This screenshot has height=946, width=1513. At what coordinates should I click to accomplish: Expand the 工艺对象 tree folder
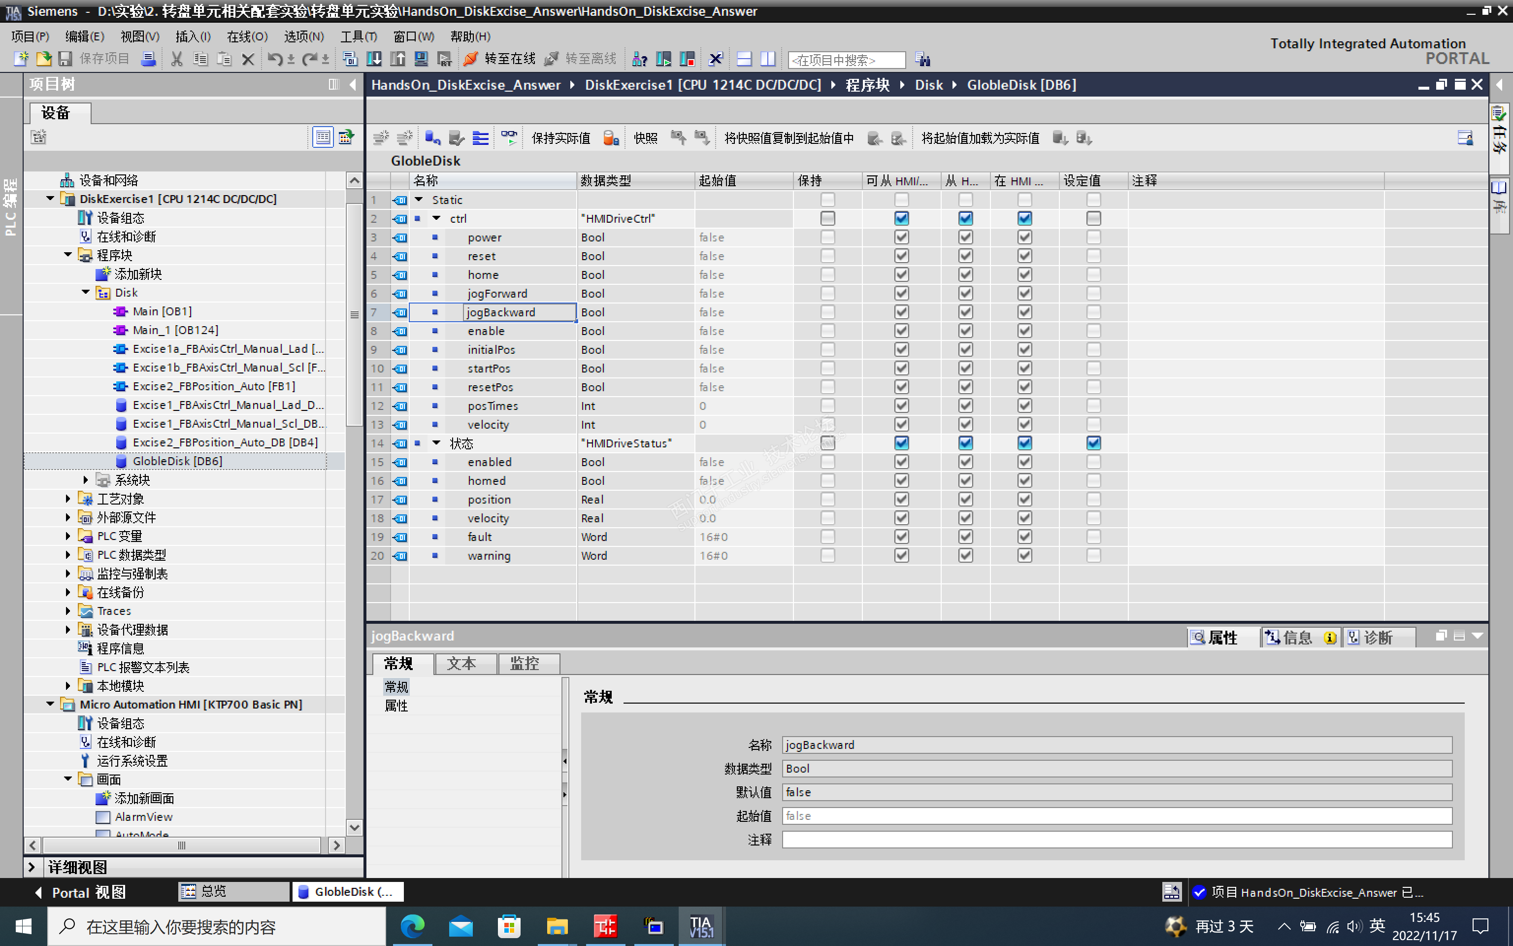click(x=68, y=499)
